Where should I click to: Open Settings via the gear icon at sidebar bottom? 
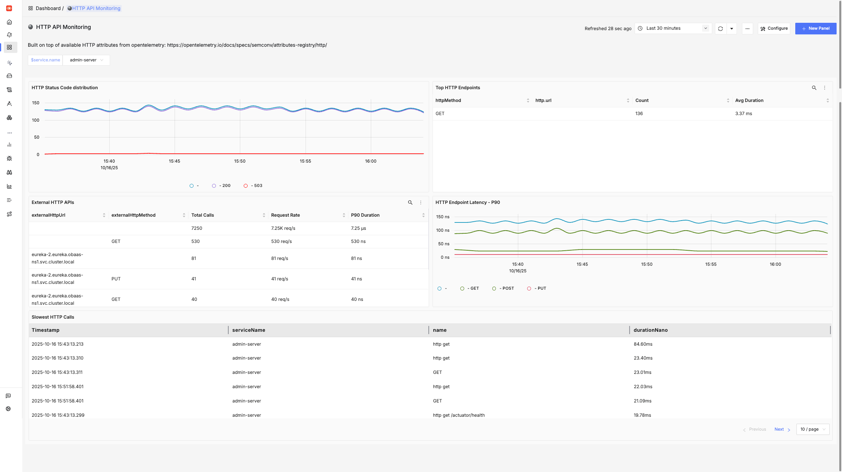pyautogui.click(x=8, y=408)
